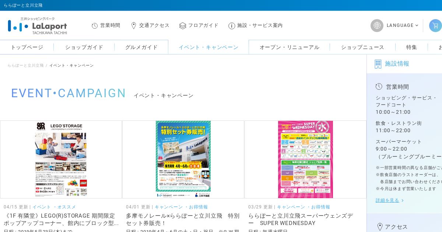Click the ららぽーと立川立飛 top bar title
The image size is (442, 232).
point(23,5)
